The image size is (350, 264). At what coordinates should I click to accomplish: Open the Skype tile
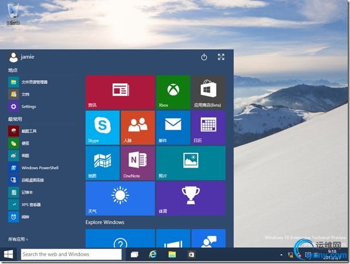tap(103, 128)
